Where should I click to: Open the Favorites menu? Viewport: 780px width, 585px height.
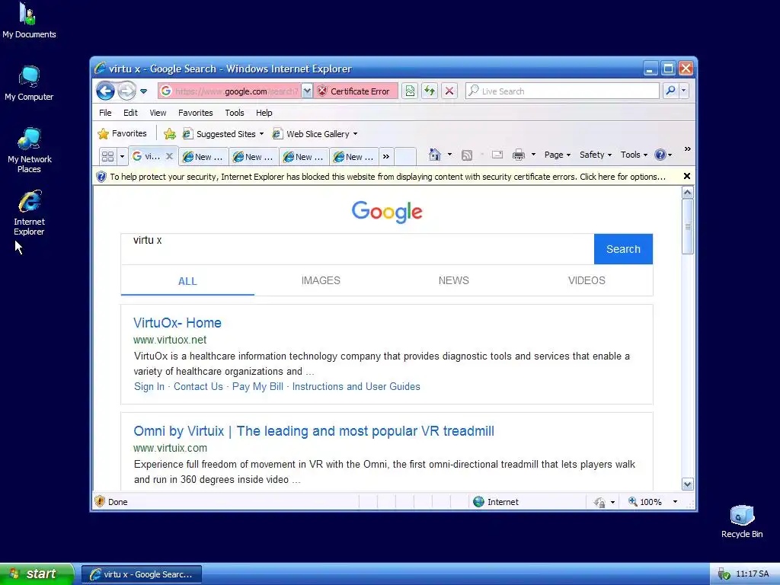196,113
